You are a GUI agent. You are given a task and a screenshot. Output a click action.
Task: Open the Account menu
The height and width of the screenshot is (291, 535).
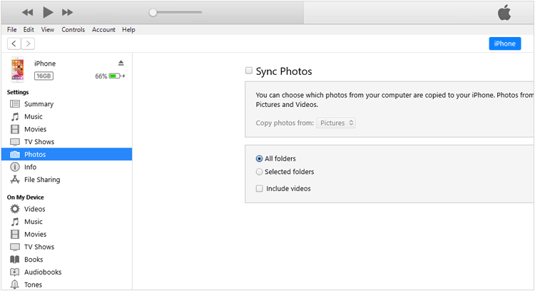coord(103,30)
